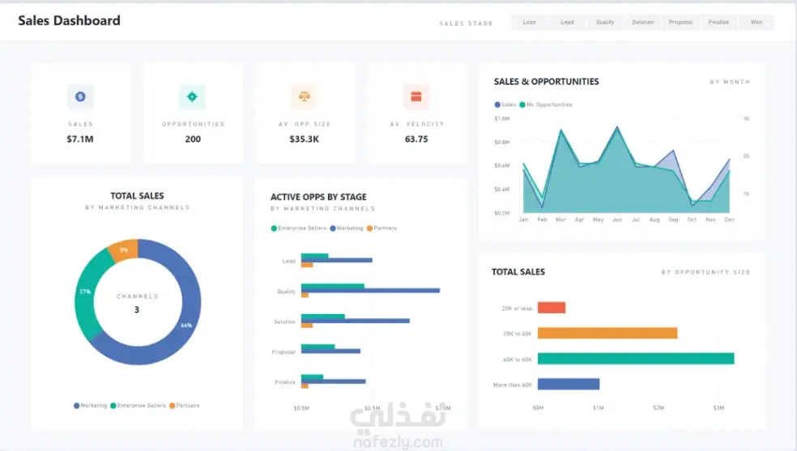Click Partners legend below the donut chart
This screenshot has width=797, height=451.
pos(185,406)
